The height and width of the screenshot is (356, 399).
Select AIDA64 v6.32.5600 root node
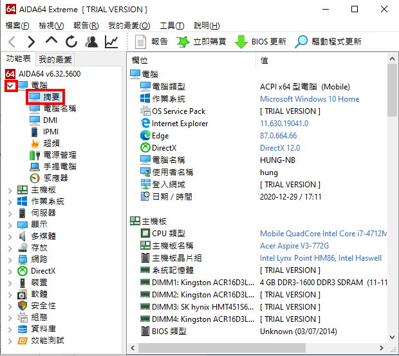tap(50, 74)
